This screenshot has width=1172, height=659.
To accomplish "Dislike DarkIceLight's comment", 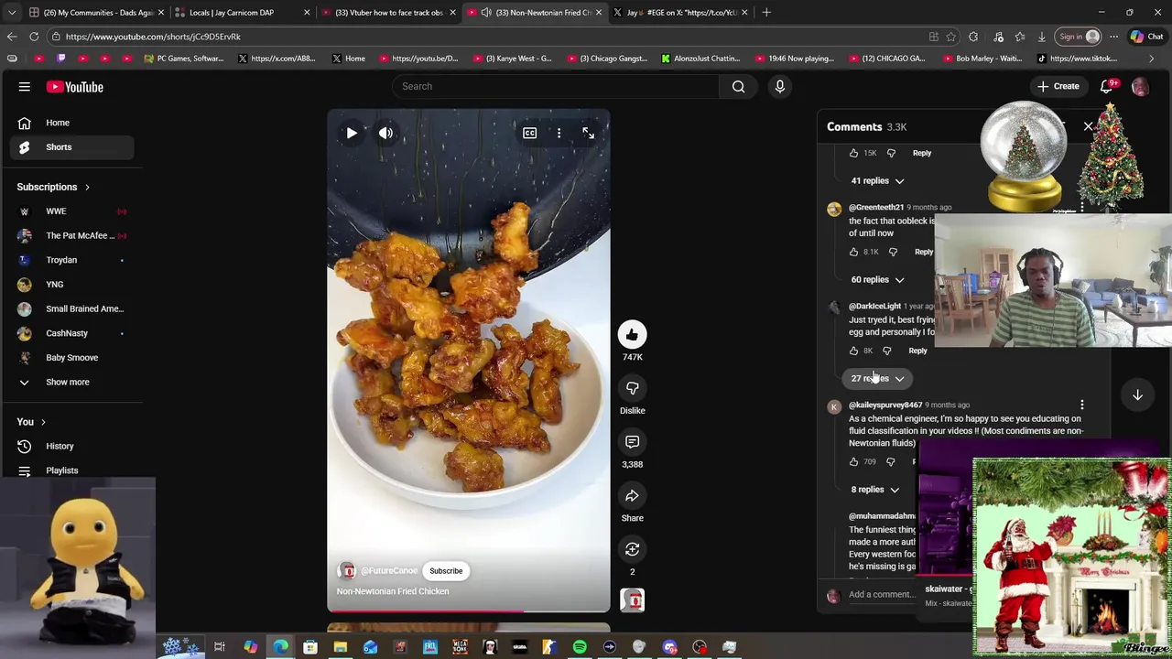I will 886,351.
